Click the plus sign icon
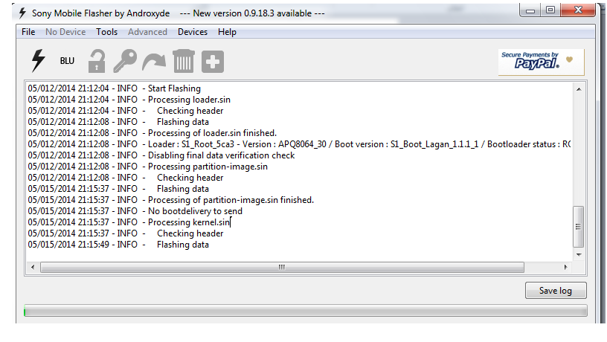 (x=213, y=62)
